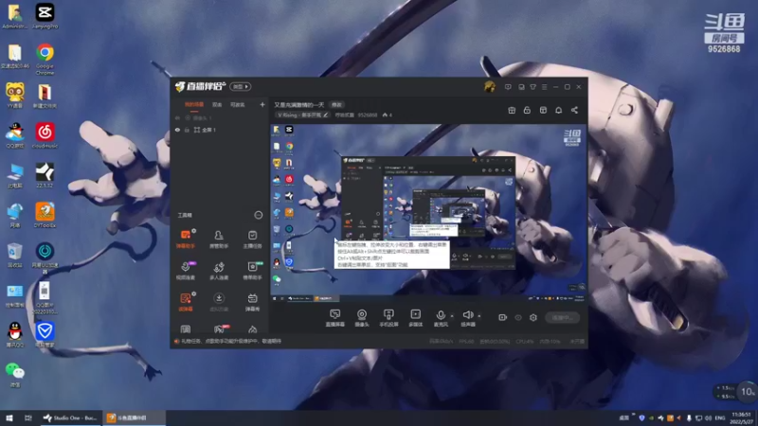Switch to the first scene tab
758x426 pixels.
tap(194, 105)
